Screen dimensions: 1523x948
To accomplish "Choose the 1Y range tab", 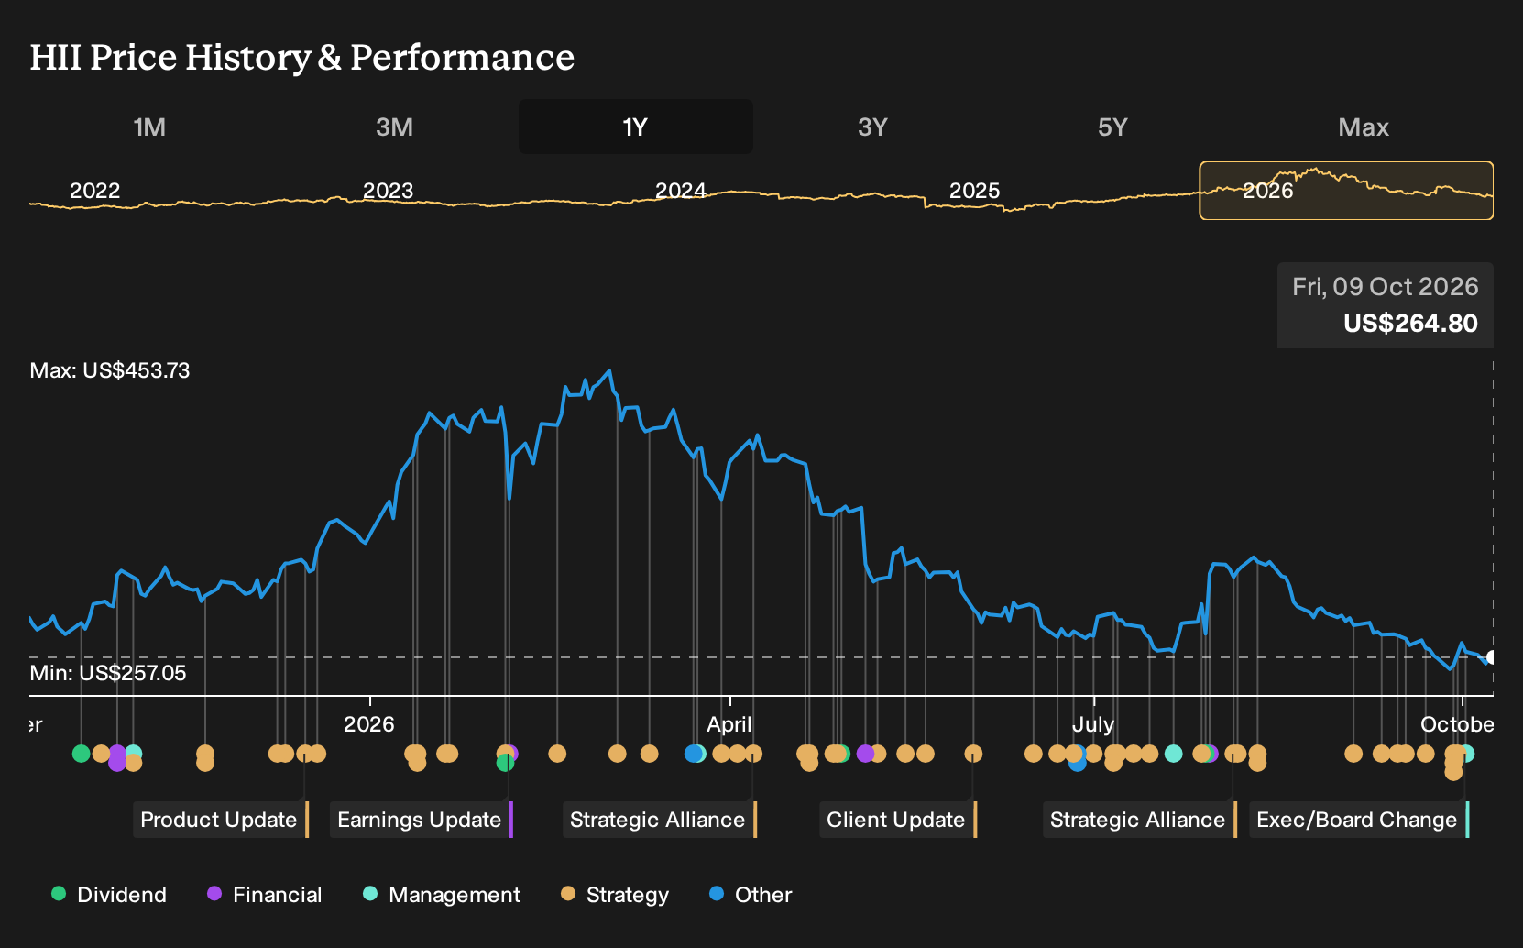I will [635, 127].
